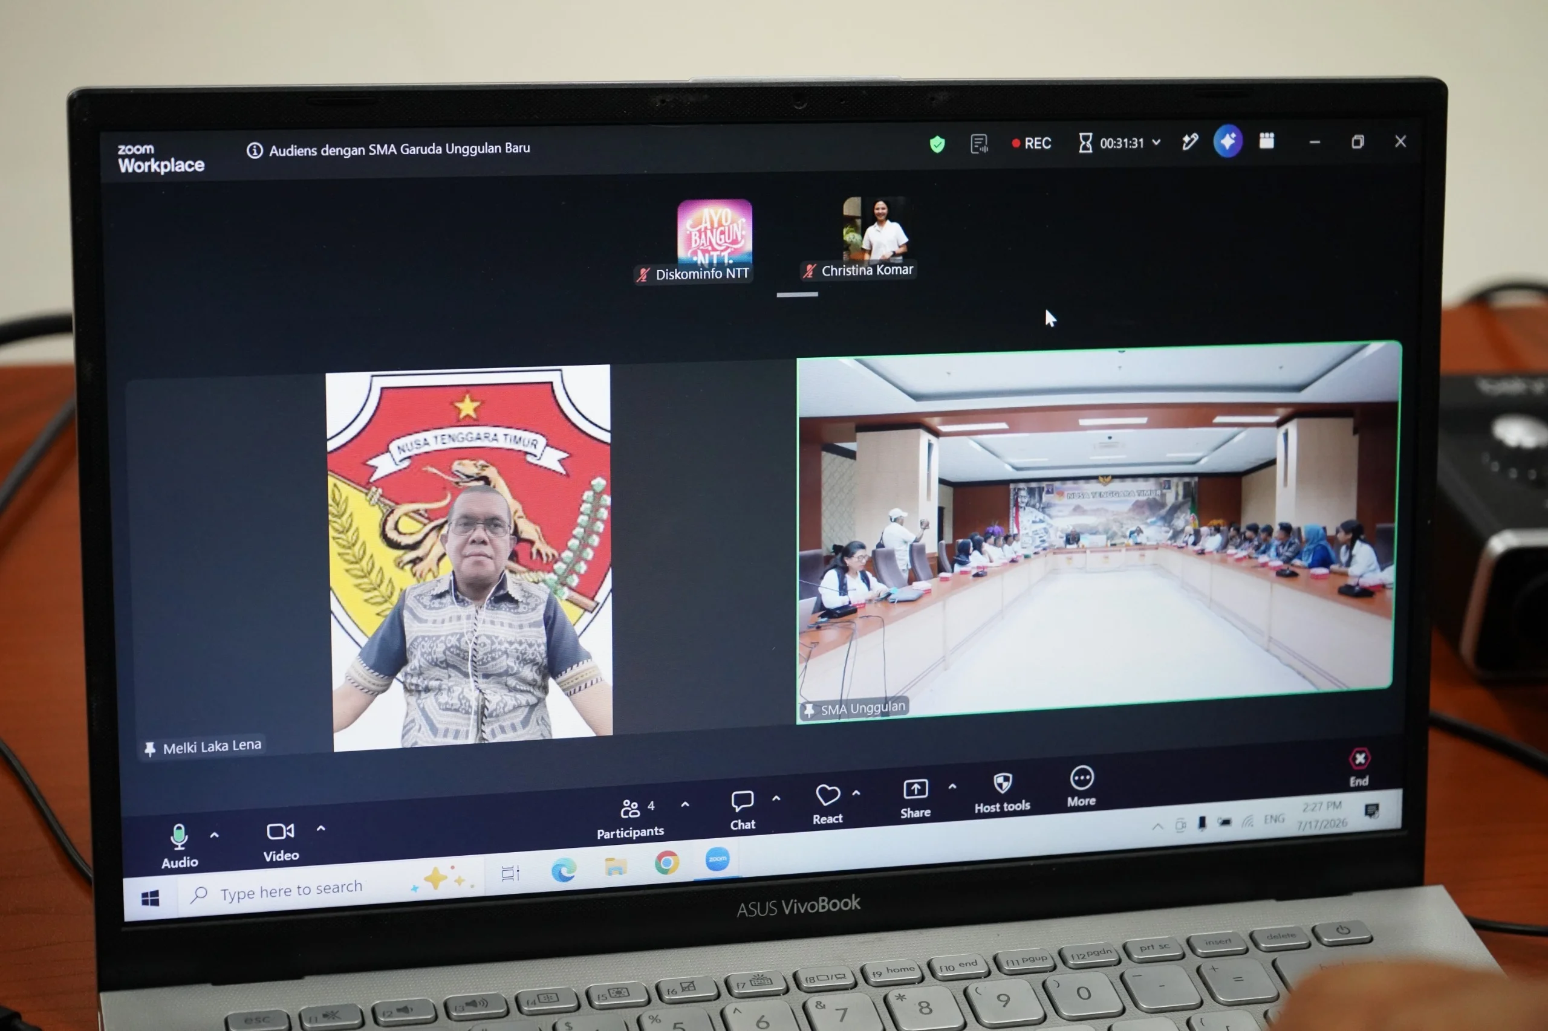Viewport: 1548px width, 1031px height.
Task: Launch Google Chrome from the taskbar
Action: point(666,862)
